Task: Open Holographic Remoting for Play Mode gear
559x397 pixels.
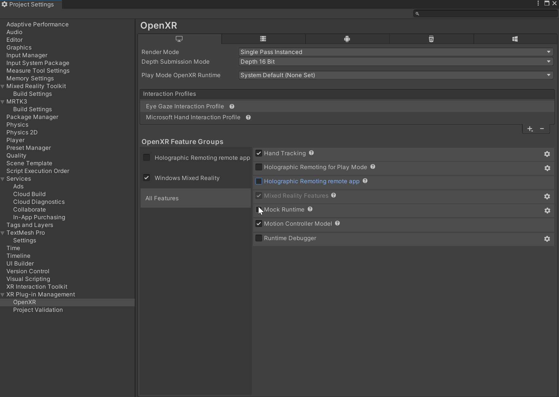Action: pyautogui.click(x=547, y=168)
